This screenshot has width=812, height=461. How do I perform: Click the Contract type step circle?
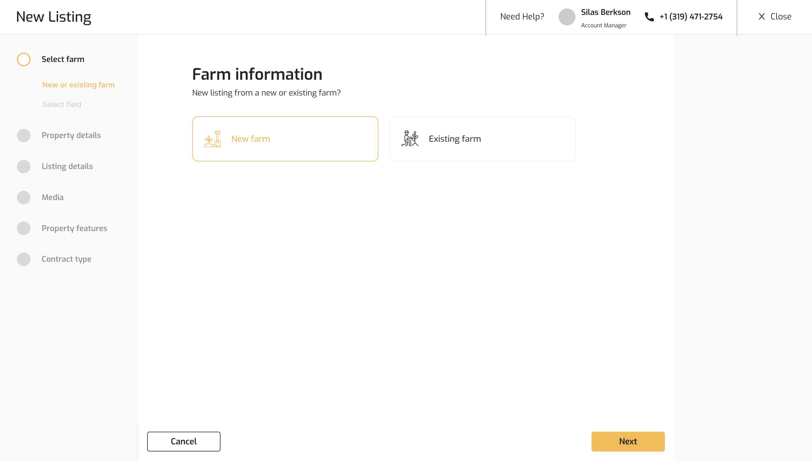pyautogui.click(x=24, y=259)
